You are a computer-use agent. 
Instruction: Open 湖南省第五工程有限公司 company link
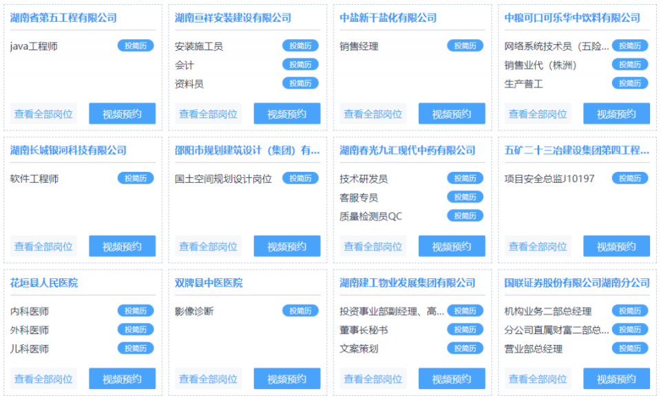point(63,18)
